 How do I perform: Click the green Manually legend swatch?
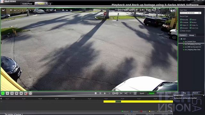(122, 111)
